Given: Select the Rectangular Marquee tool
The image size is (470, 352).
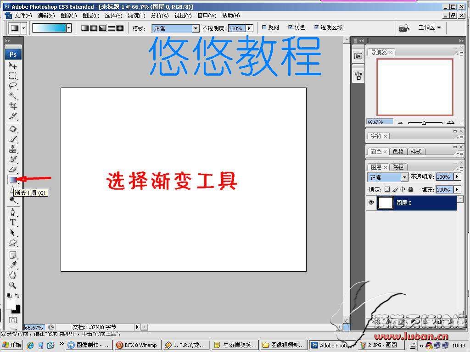Looking at the screenshot, I should pyautogui.click(x=12, y=76).
